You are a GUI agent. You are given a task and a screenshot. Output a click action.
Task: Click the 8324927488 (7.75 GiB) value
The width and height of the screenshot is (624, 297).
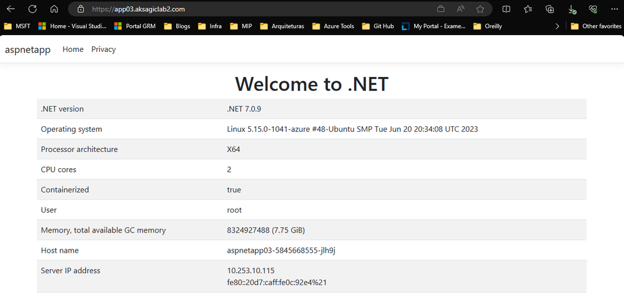266,230
